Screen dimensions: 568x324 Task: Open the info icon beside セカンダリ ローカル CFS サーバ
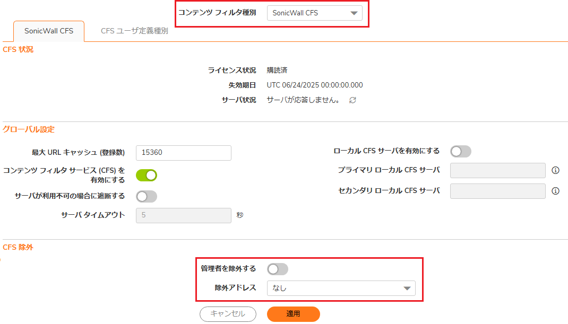[x=555, y=191]
